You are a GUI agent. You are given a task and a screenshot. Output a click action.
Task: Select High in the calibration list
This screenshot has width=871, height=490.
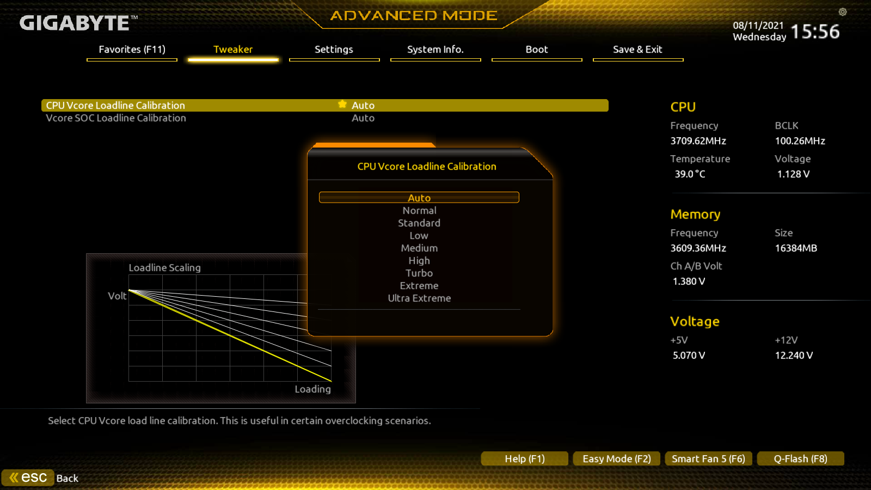click(419, 261)
